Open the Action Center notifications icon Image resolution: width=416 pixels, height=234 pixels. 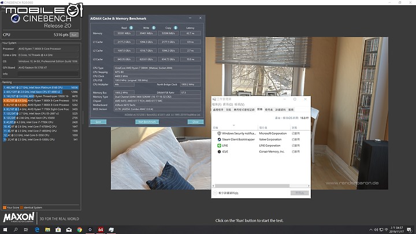tap(410, 230)
